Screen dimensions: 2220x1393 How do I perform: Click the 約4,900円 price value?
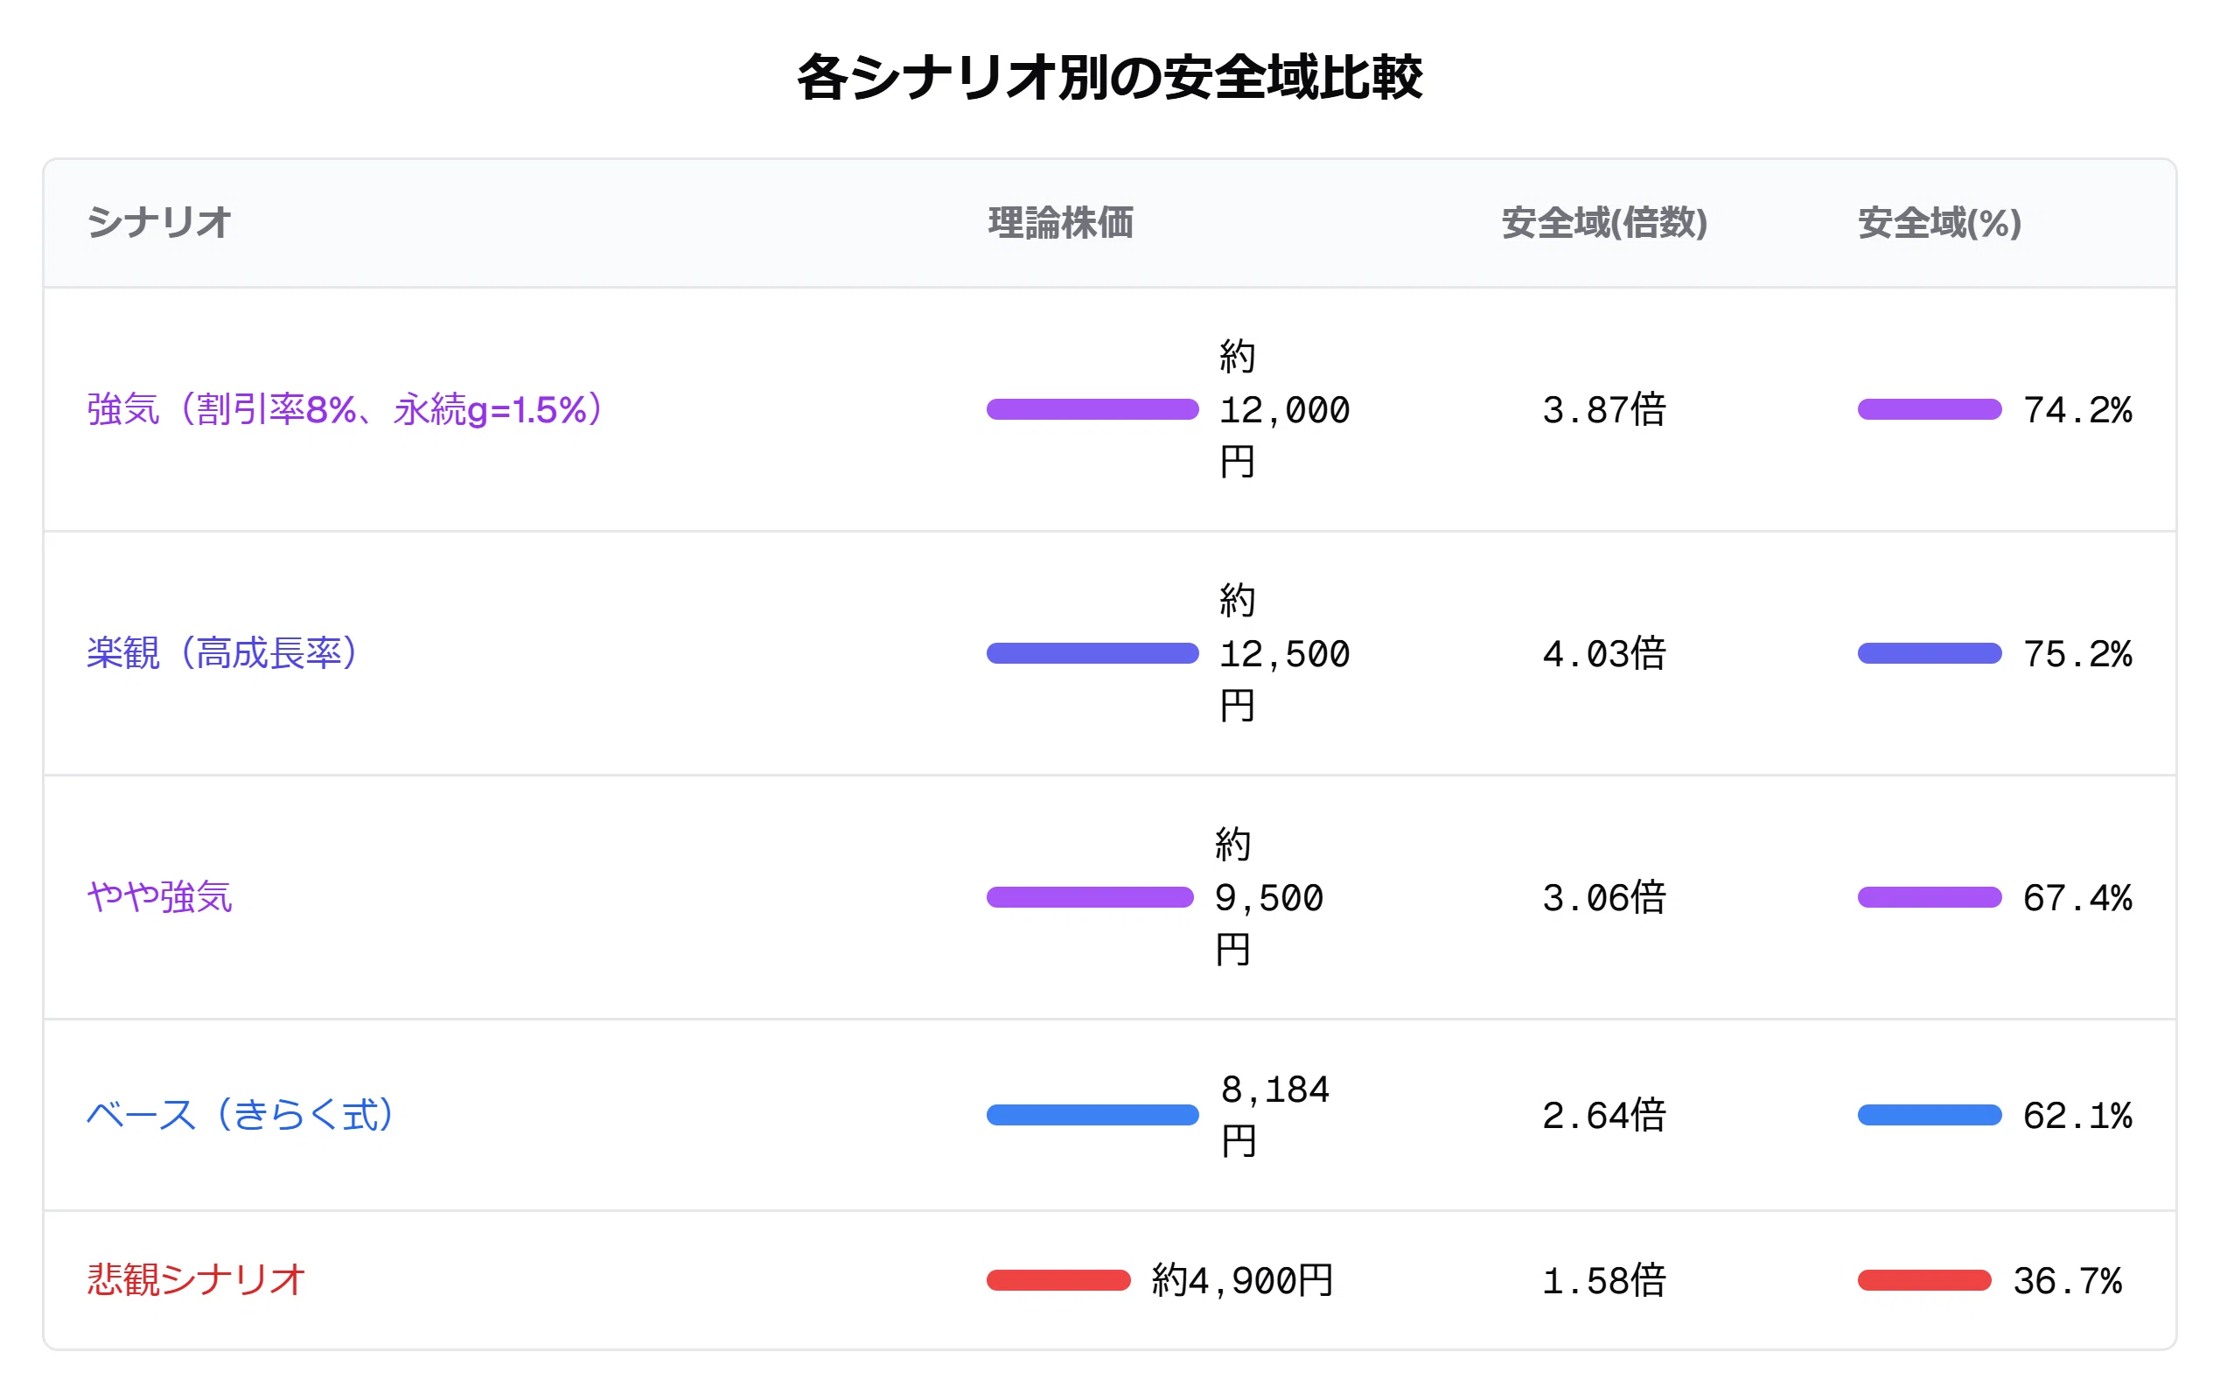coord(1242,1279)
